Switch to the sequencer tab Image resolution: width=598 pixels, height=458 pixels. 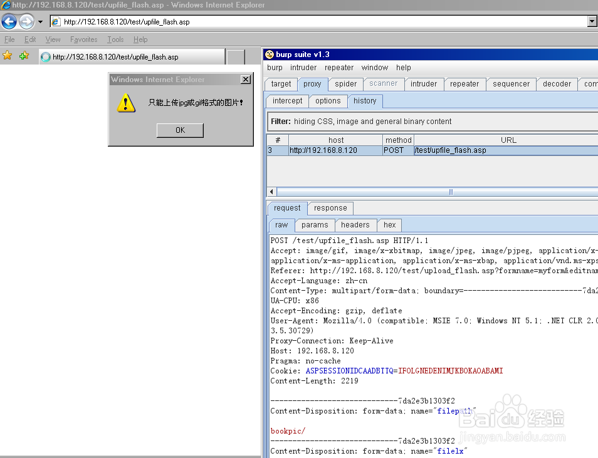511,84
